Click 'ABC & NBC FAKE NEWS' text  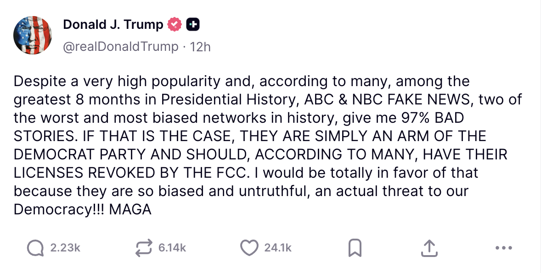coord(387,100)
